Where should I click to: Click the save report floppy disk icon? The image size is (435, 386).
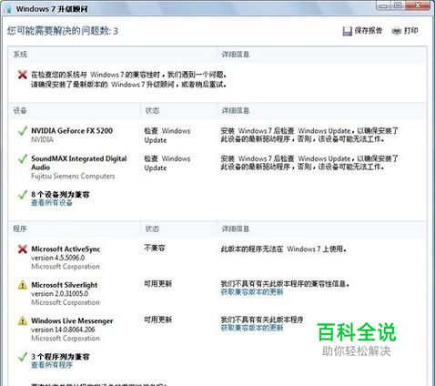(347, 31)
